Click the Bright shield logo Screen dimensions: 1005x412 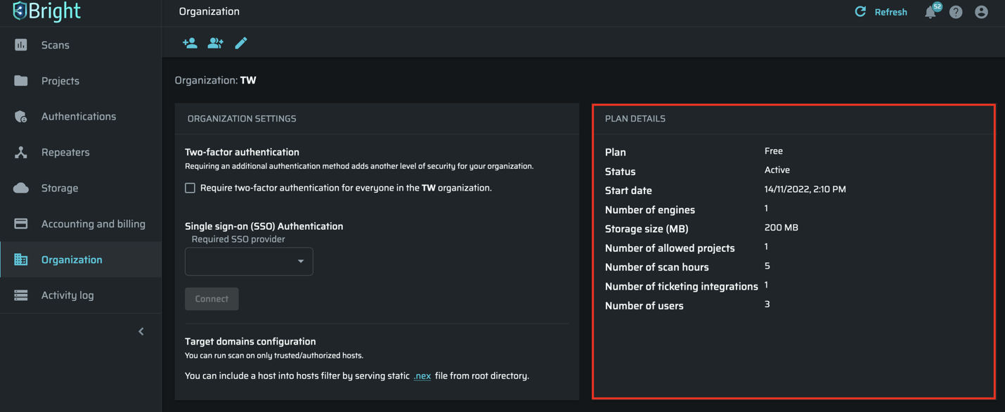(x=20, y=11)
